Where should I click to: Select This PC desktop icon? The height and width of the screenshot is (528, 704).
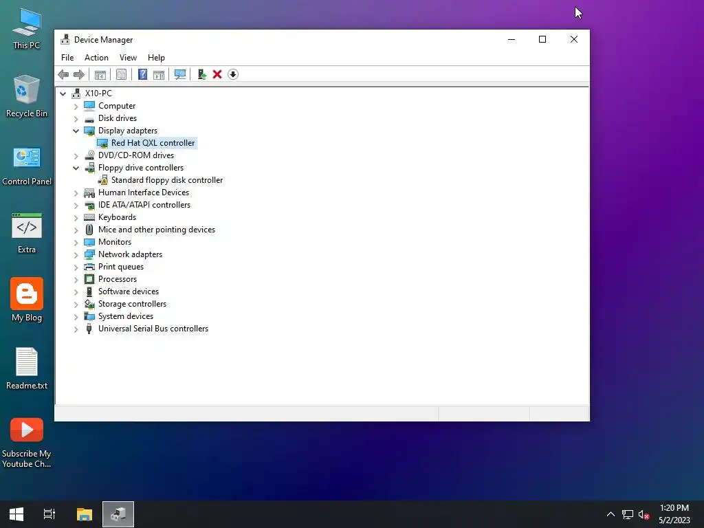27,28
